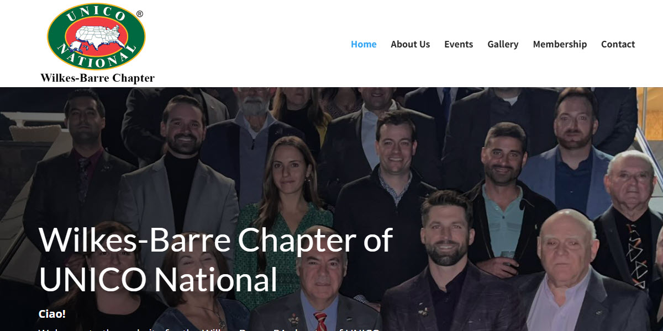Navigate to the Contact page
This screenshot has width=663, height=331.
coord(618,44)
